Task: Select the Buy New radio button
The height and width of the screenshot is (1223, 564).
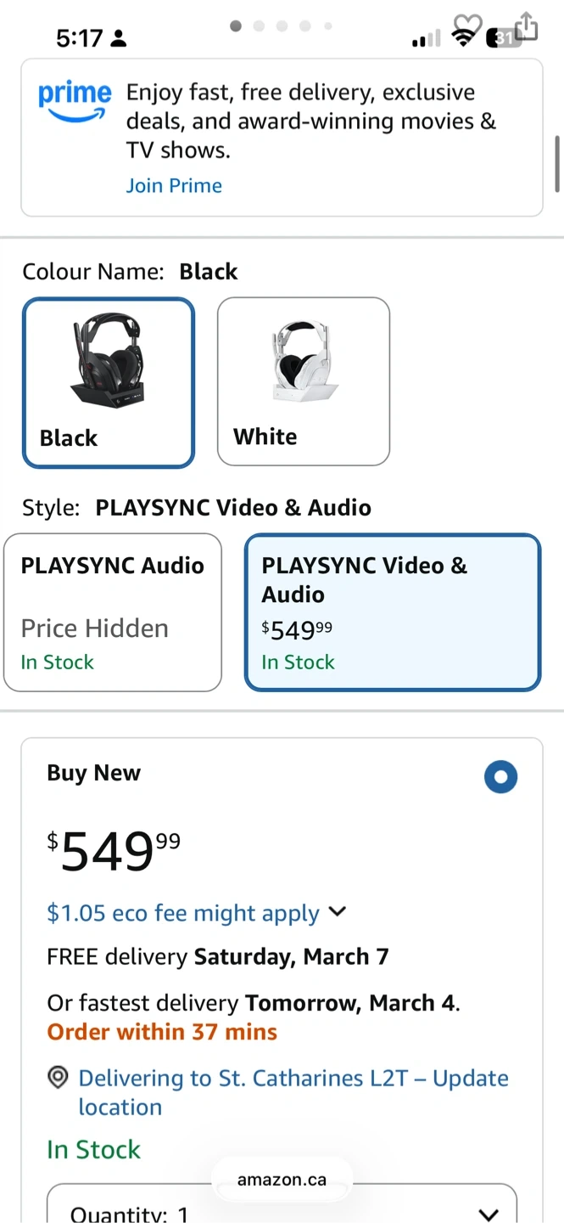Action: (500, 777)
